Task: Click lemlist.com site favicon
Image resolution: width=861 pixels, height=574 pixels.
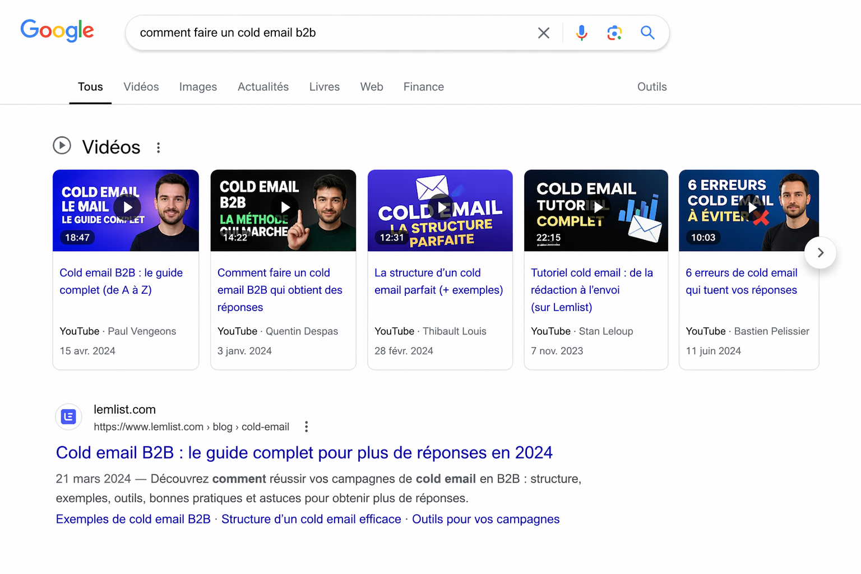Action: coord(68,417)
